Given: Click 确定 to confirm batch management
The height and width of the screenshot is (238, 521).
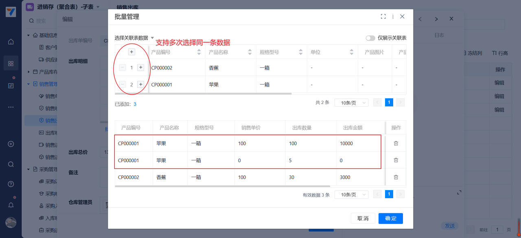Looking at the screenshot, I should [x=390, y=219].
